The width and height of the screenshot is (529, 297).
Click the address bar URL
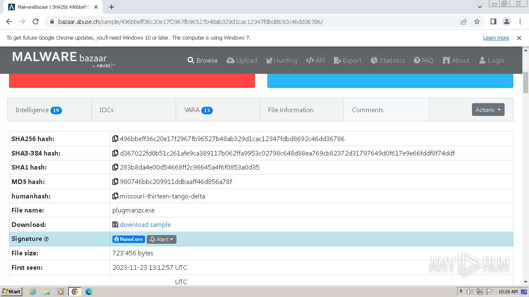[x=191, y=21]
